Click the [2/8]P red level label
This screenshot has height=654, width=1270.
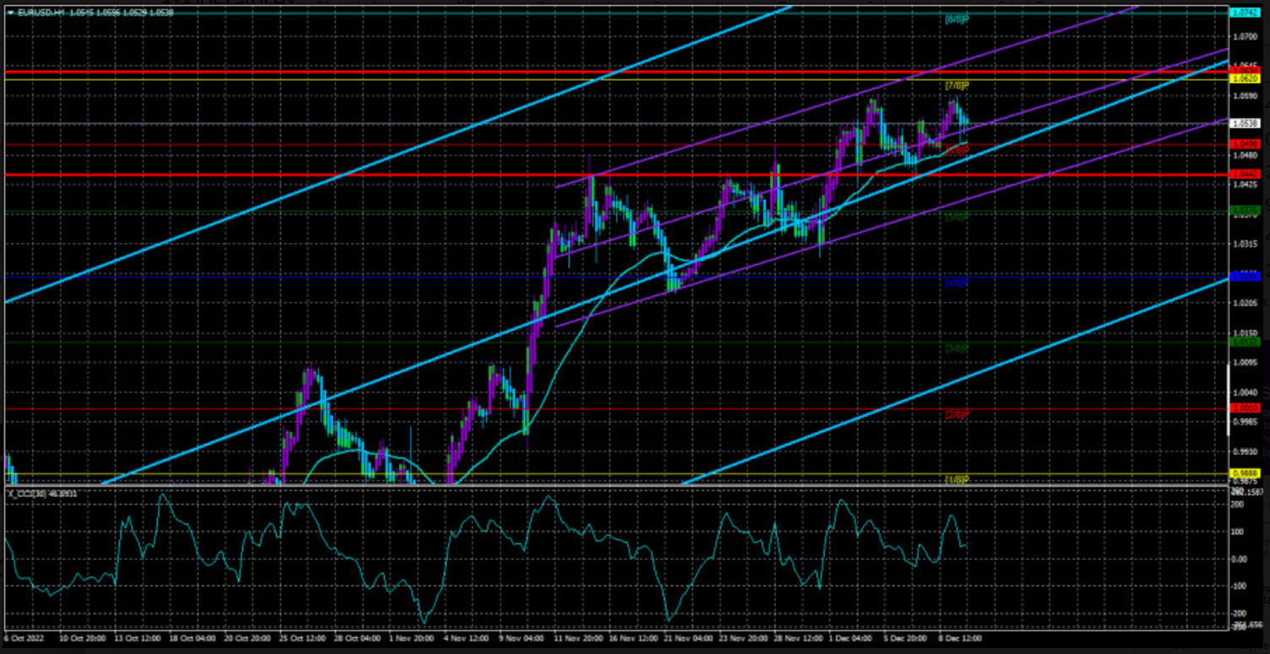(955, 414)
